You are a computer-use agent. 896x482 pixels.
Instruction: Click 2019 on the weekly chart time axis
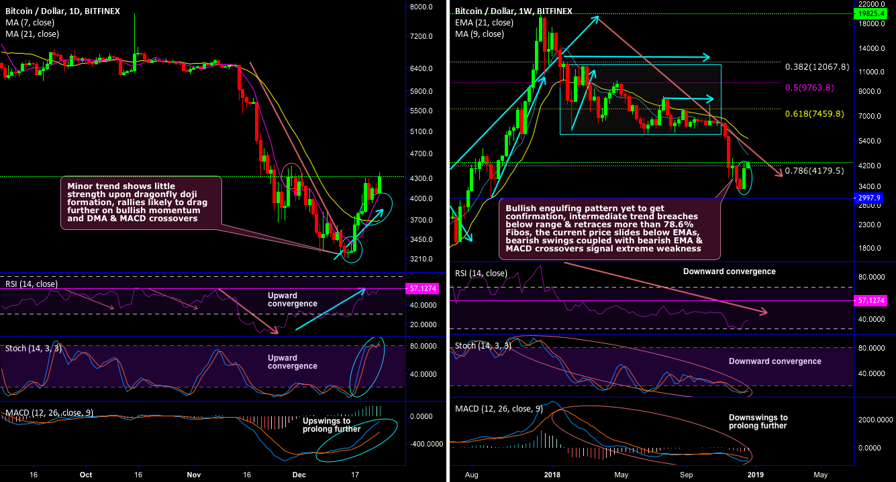[x=755, y=474]
